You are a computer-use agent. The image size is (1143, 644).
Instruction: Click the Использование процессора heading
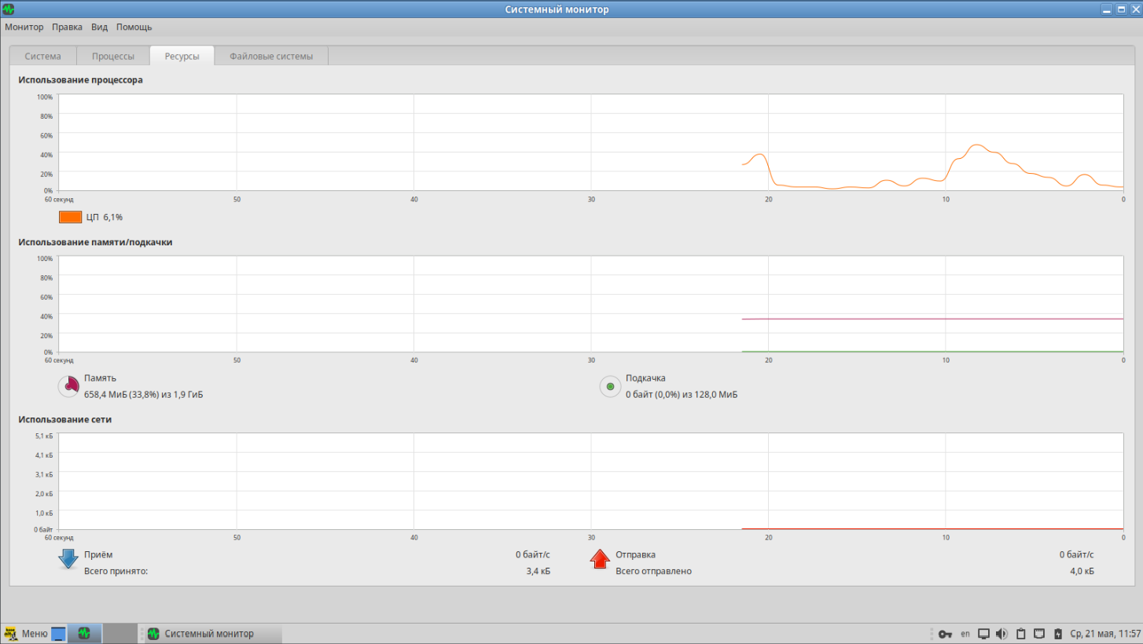(x=81, y=80)
